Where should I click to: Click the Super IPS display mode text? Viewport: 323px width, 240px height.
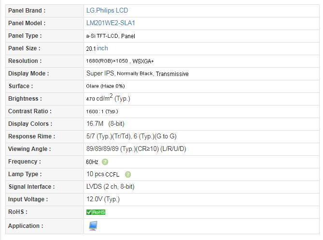click(100, 73)
